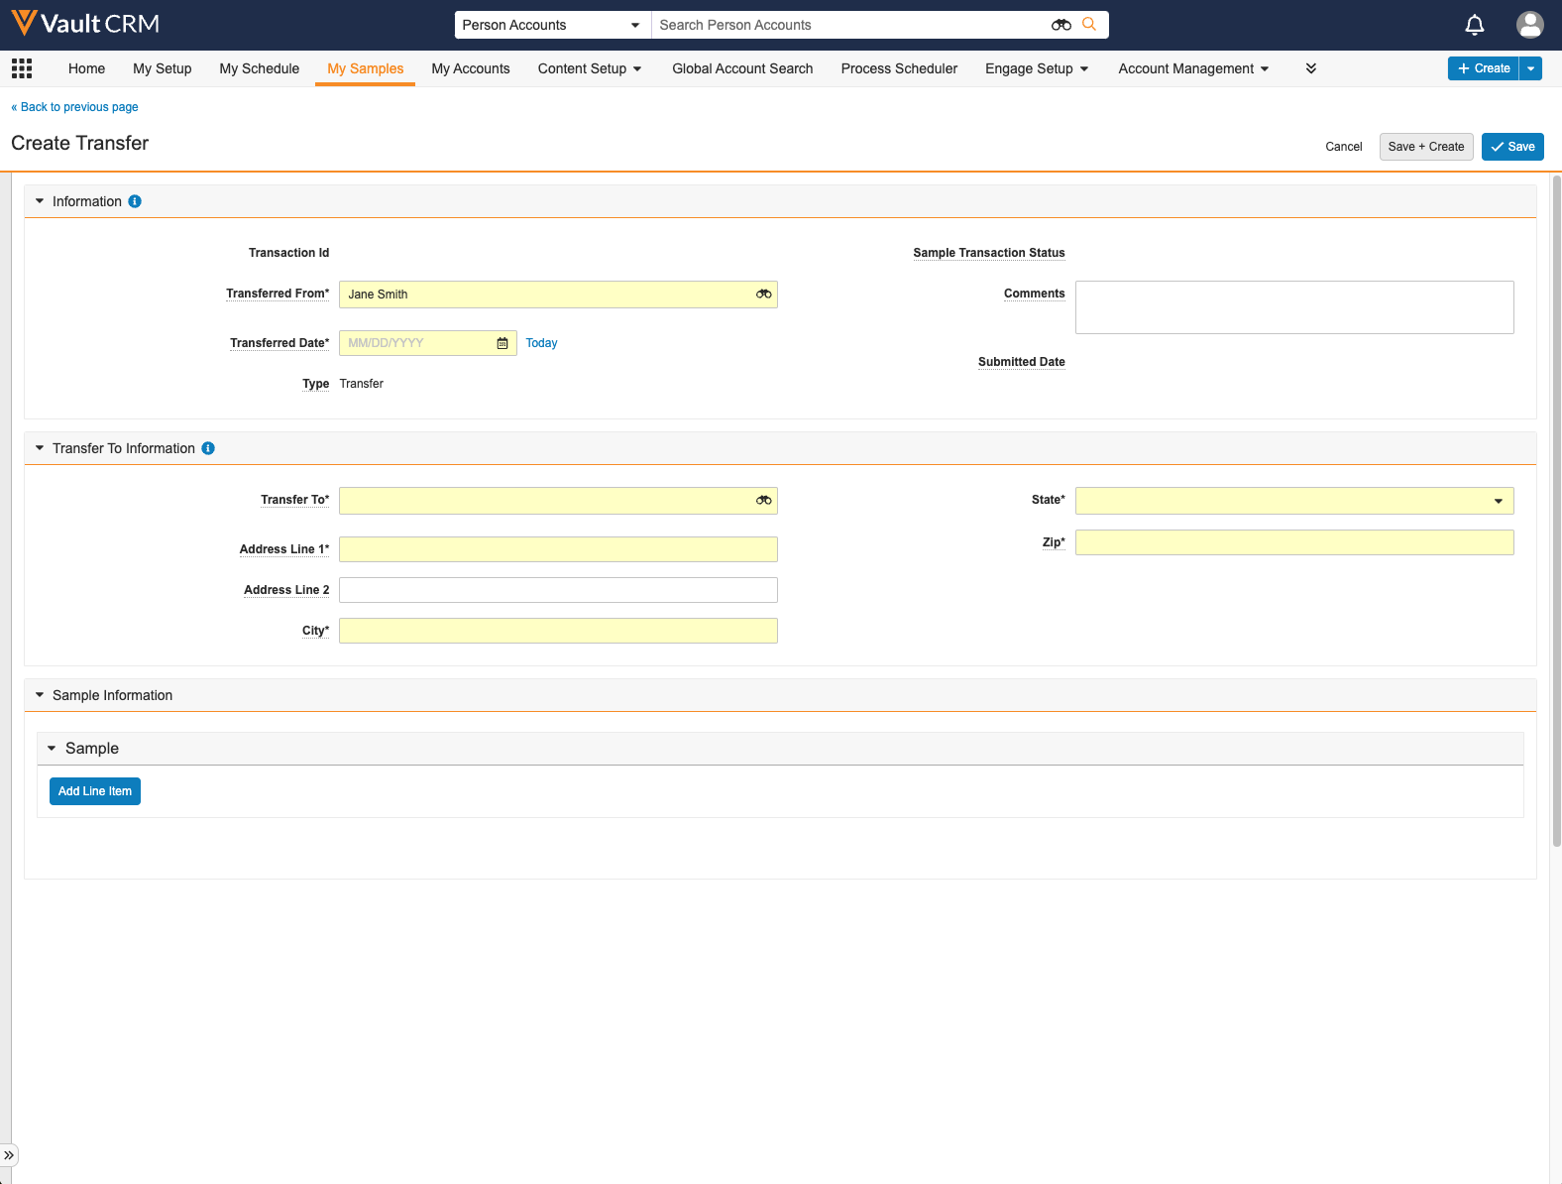This screenshot has width=1562, height=1184.
Task: Open the user profile avatar menu
Action: click(x=1529, y=25)
